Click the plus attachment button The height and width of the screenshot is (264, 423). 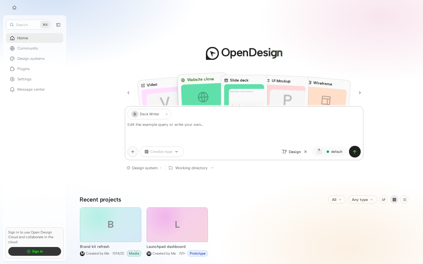tap(133, 152)
